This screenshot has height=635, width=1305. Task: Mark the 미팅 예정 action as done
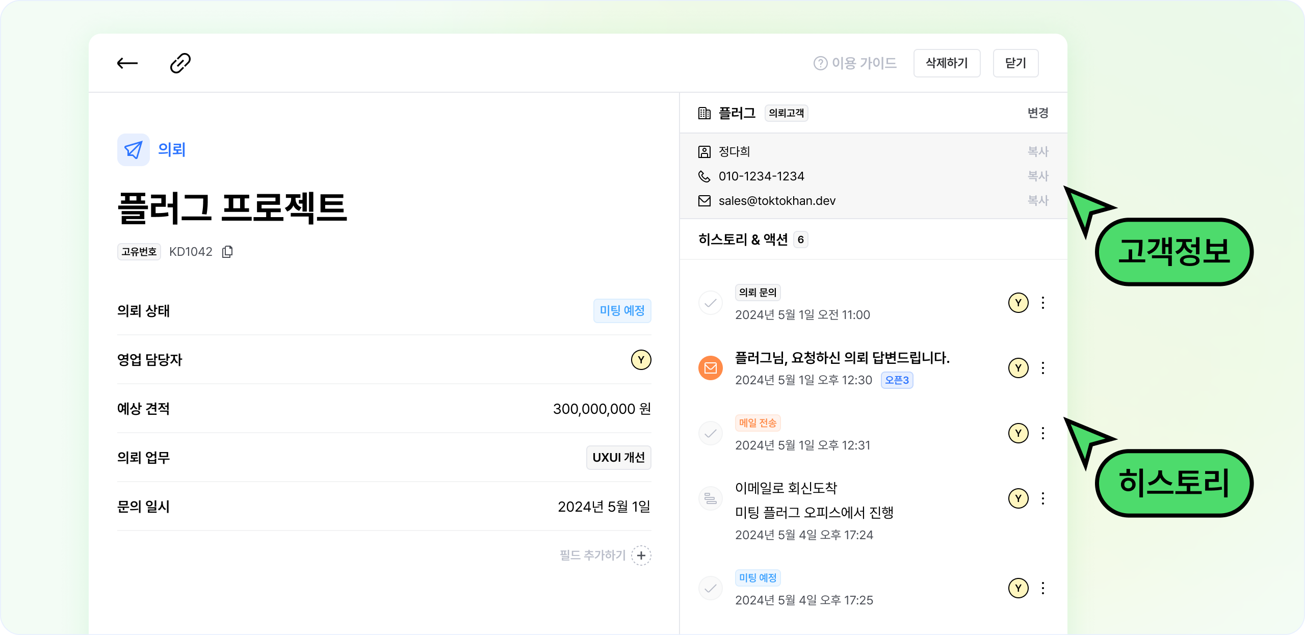tap(710, 589)
